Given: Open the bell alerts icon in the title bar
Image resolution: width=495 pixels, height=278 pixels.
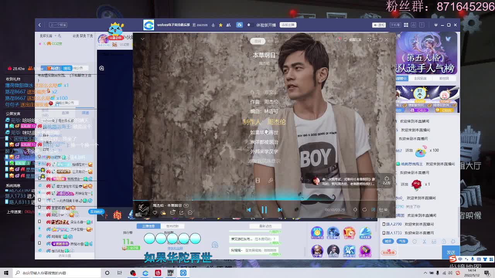Looking at the screenshot, I should 414,25.
